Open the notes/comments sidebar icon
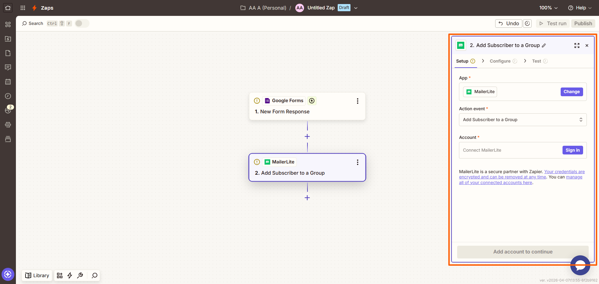 coord(8,68)
